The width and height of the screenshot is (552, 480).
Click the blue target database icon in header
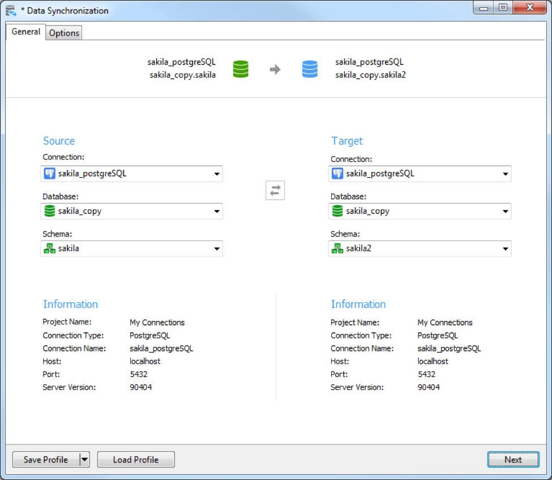(310, 69)
